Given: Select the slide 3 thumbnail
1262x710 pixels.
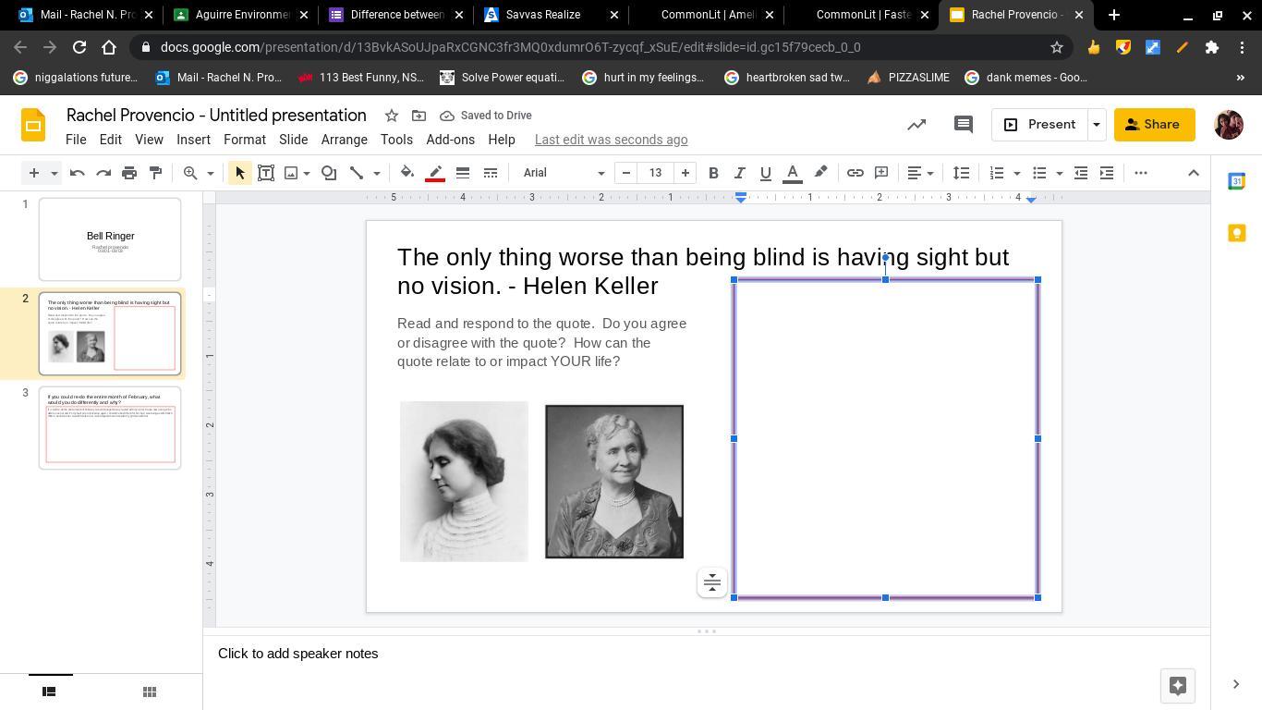Looking at the screenshot, I should (x=110, y=428).
